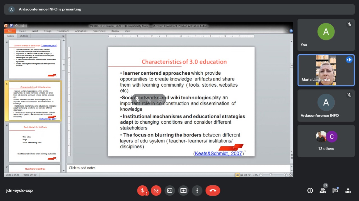Click the present now button
Image resolution: width=359 pixels, height=201 pixels.
pyautogui.click(x=183, y=191)
